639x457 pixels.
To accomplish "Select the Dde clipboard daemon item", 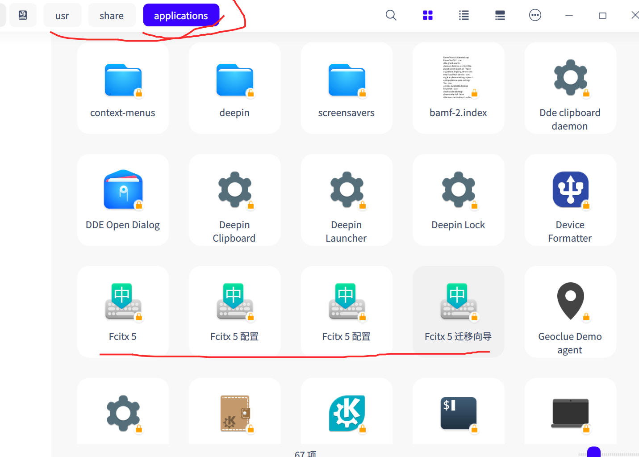I will tap(570, 88).
